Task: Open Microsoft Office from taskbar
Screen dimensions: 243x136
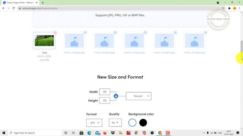Action: 144,133
